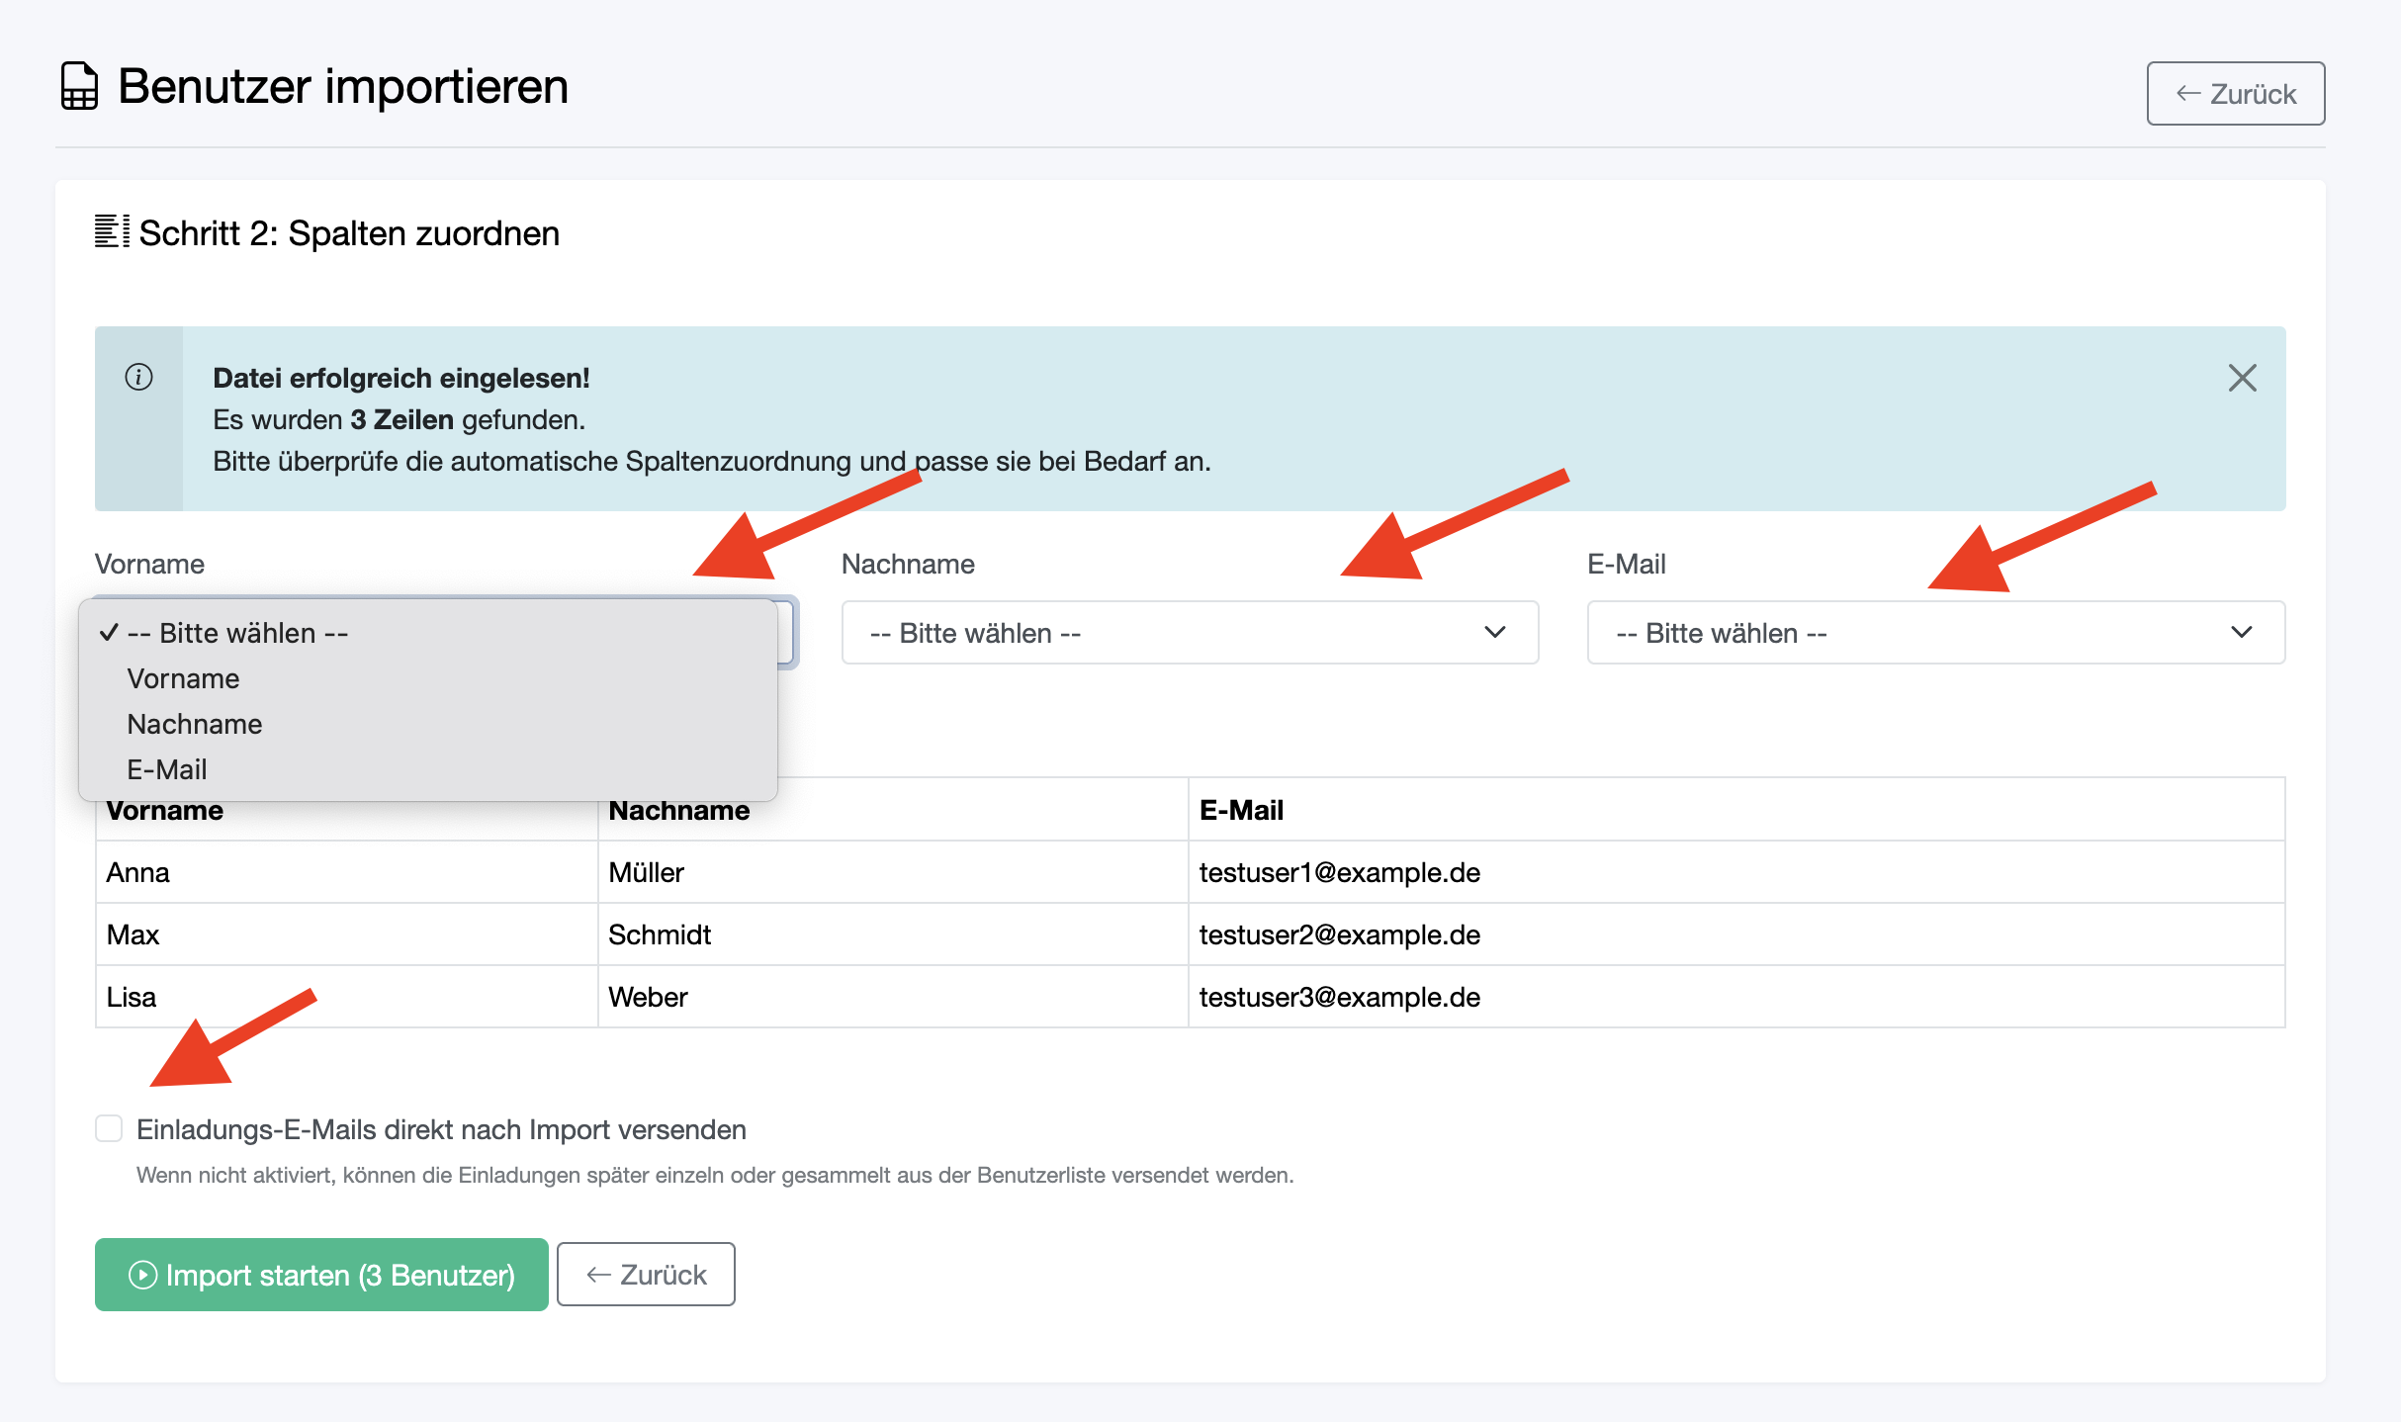Click the 'testuser2@example.de' cell

click(1736, 934)
